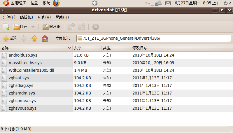Open an archive with the 打开 button
This screenshot has height=133, width=233.
tap(20, 27)
